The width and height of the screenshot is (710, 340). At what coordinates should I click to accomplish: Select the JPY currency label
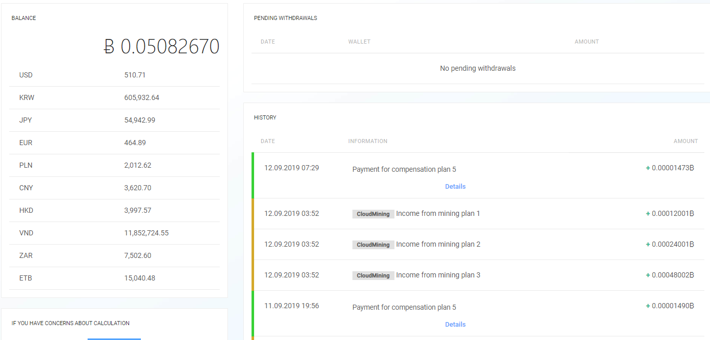click(x=26, y=120)
